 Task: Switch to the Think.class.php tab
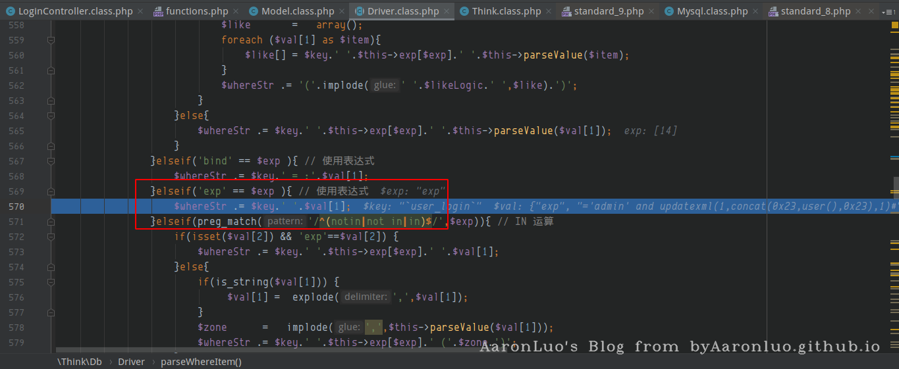pyautogui.click(x=506, y=11)
